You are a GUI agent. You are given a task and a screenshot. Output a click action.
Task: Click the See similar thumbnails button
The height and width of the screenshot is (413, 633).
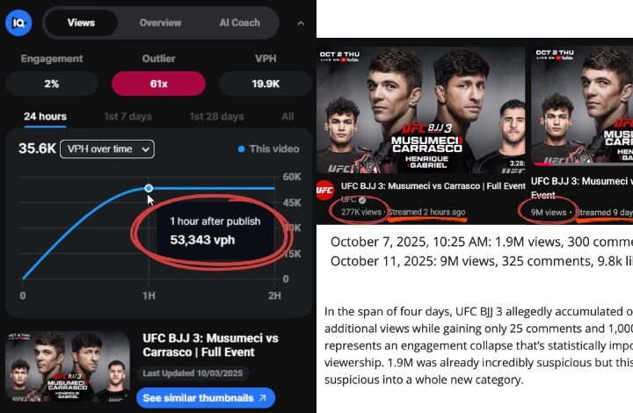coord(206,398)
